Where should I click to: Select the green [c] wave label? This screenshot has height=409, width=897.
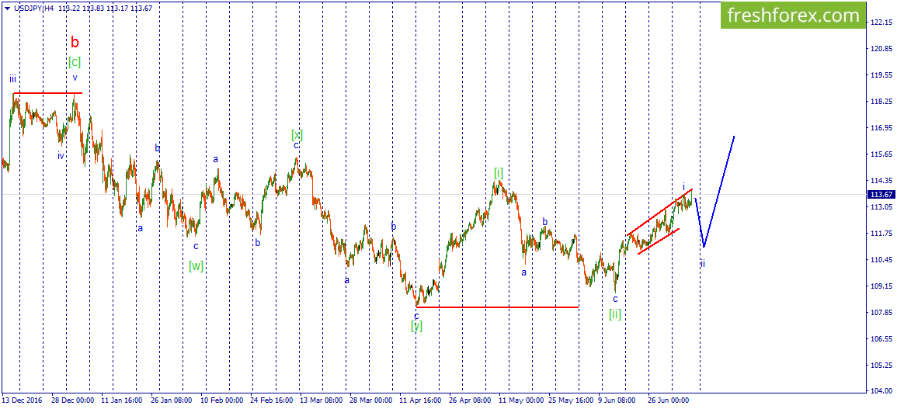pos(75,61)
